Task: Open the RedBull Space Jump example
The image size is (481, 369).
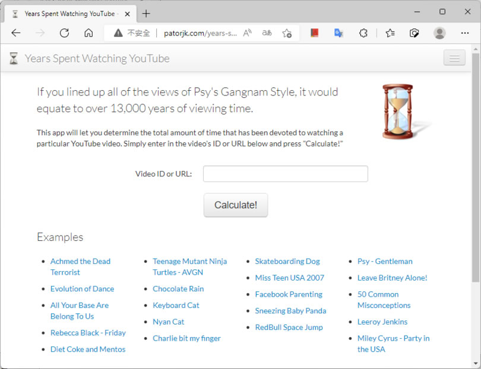Action: tap(289, 327)
